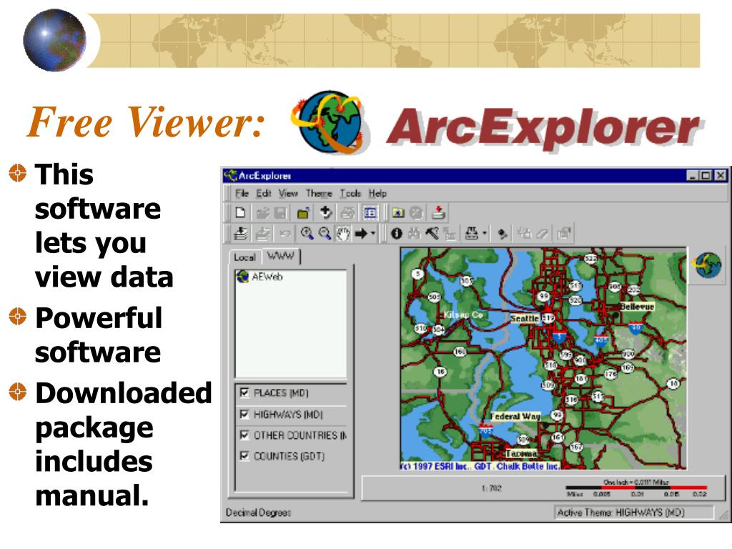The height and width of the screenshot is (549, 732).
Task: Click the black plus Add Theme icon
Action: point(325,213)
